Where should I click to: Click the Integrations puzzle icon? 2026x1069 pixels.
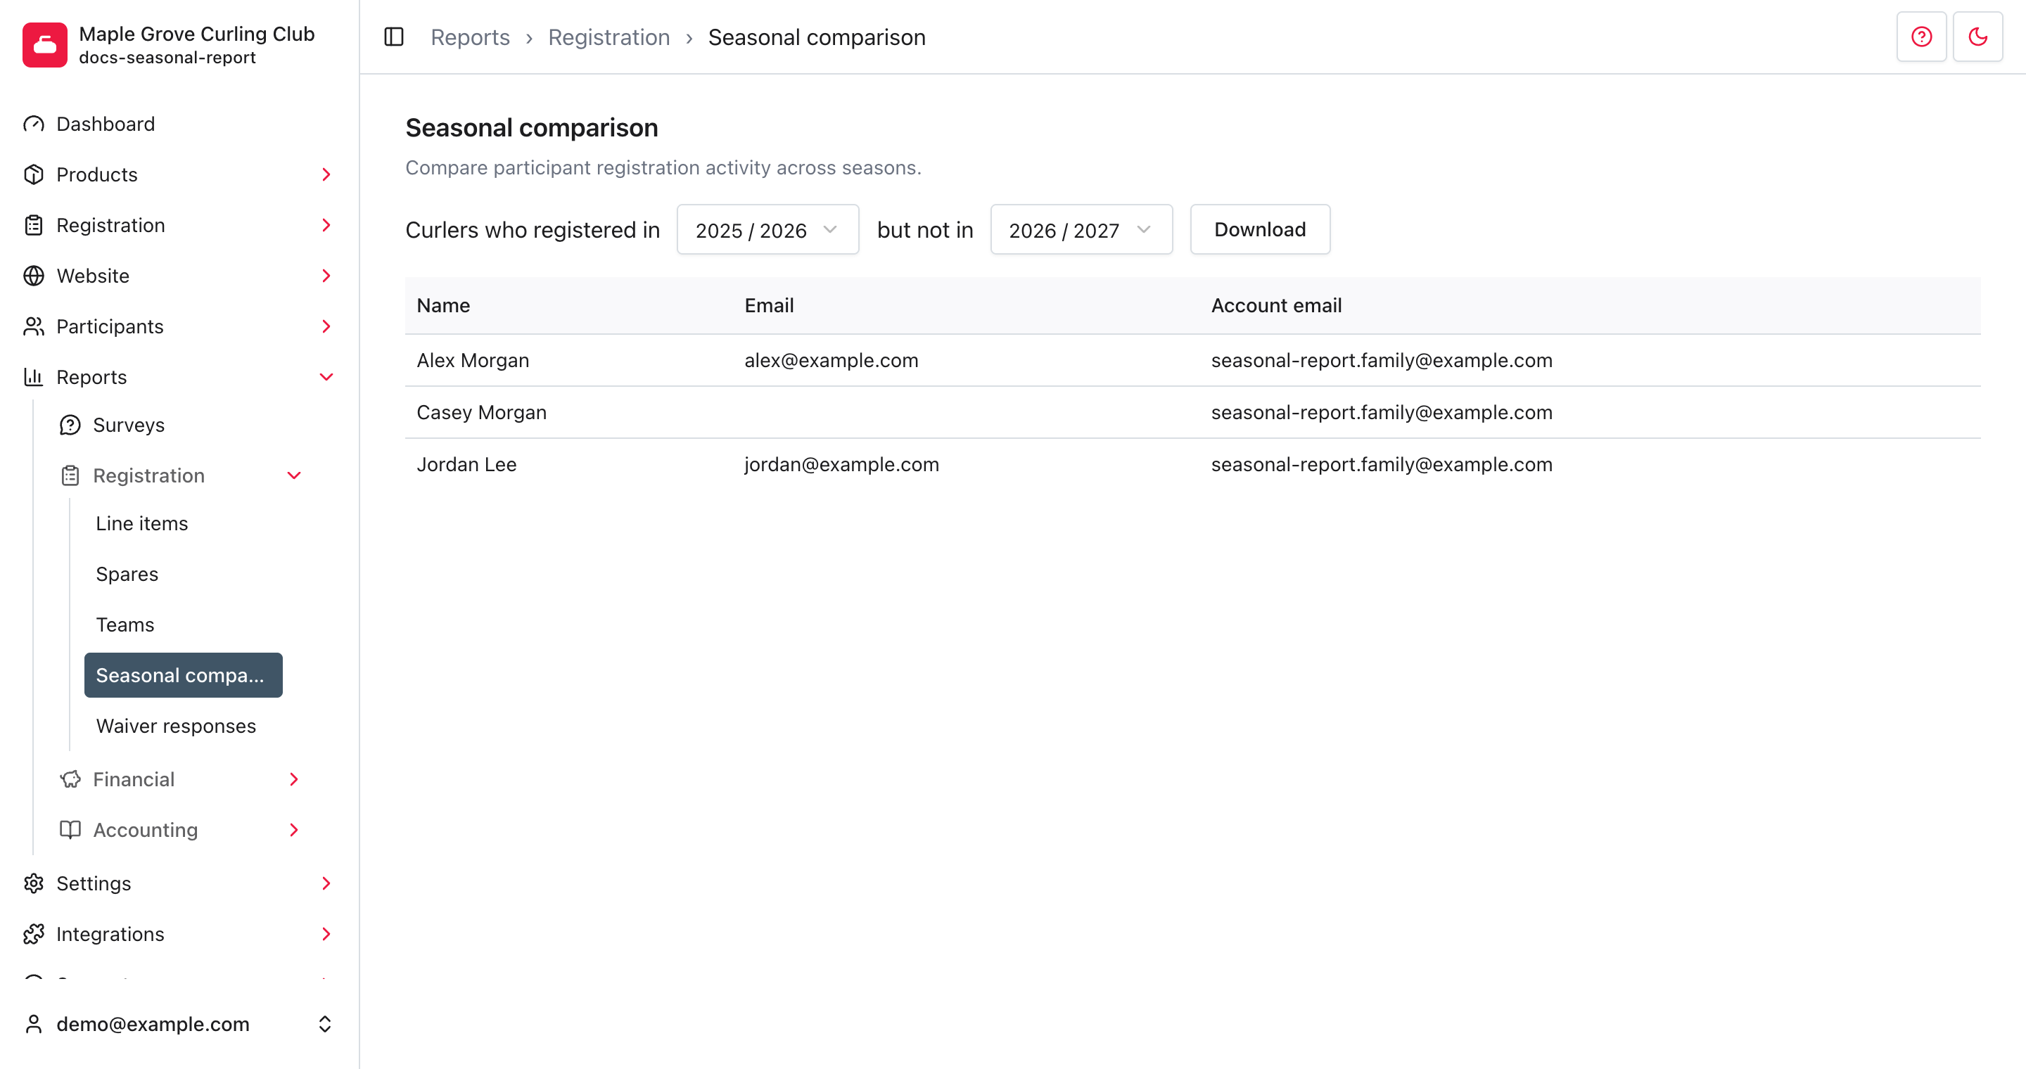point(34,934)
